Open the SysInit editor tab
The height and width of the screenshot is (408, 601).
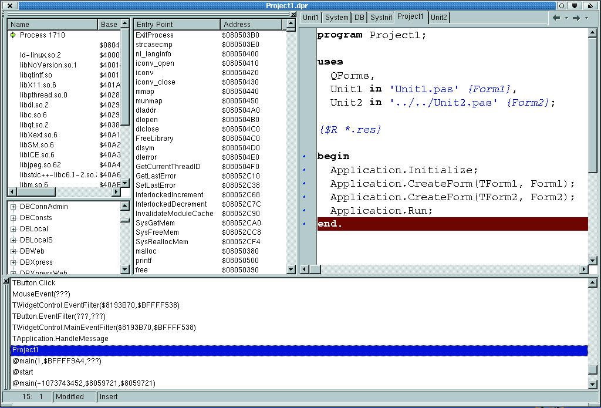point(380,18)
